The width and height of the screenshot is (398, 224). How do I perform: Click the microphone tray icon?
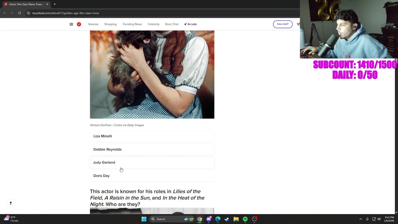click(367, 219)
